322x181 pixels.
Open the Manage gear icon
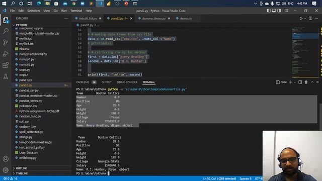point(6,170)
